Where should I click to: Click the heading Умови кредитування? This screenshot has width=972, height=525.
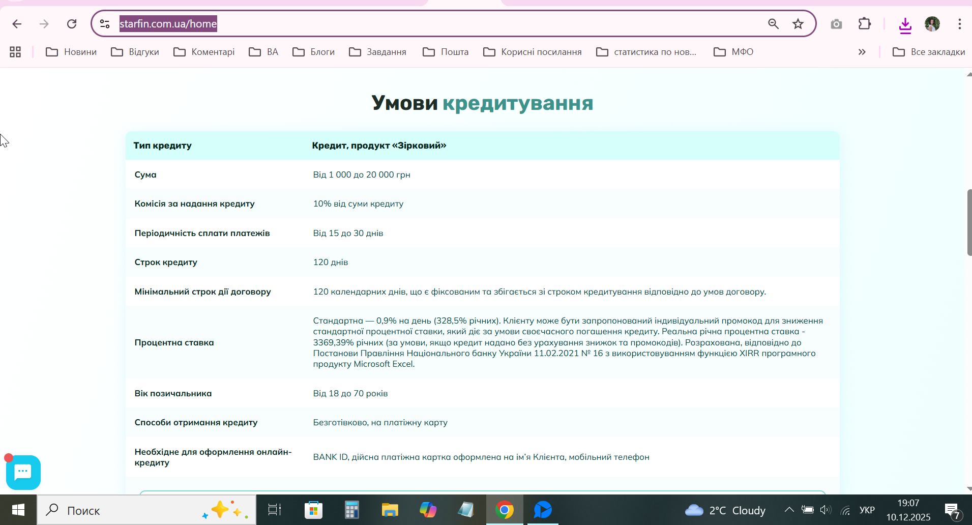[x=482, y=103]
